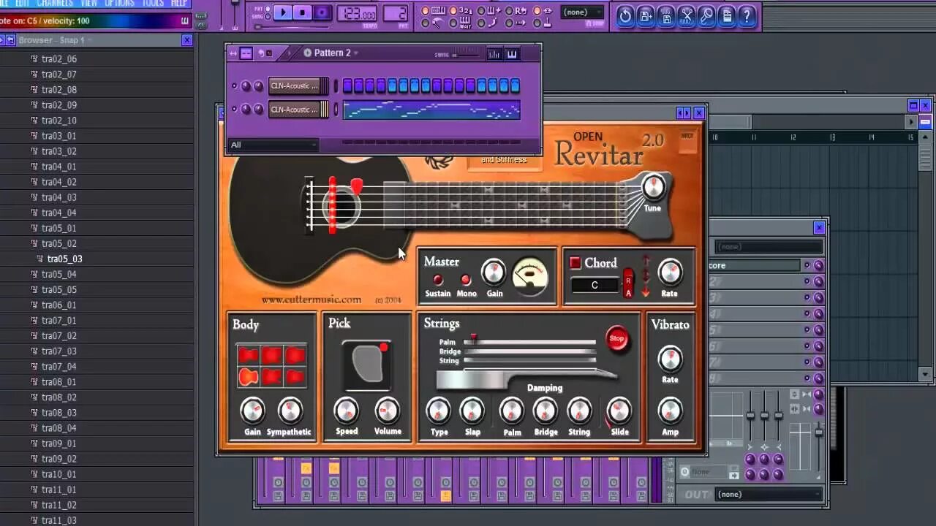Select tra02_06 in the browser list
Image resolution: width=936 pixels, height=526 pixels.
[58, 59]
